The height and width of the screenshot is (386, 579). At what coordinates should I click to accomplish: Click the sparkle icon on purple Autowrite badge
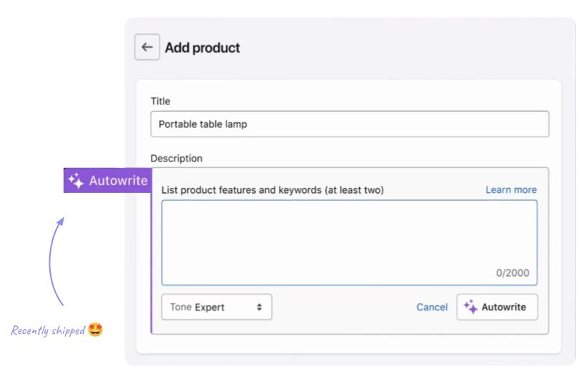point(75,181)
